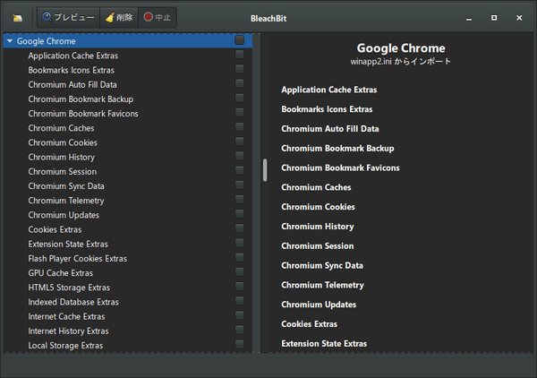The image size is (537, 378).
Task: Select Cookies Extras tree row
Action: [128, 229]
